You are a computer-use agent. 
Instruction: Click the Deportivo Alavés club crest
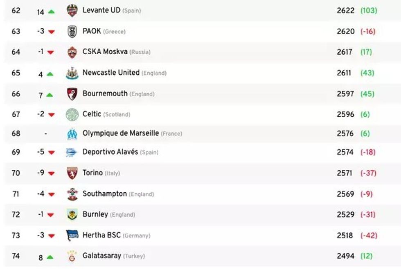[x=72, y=152]
